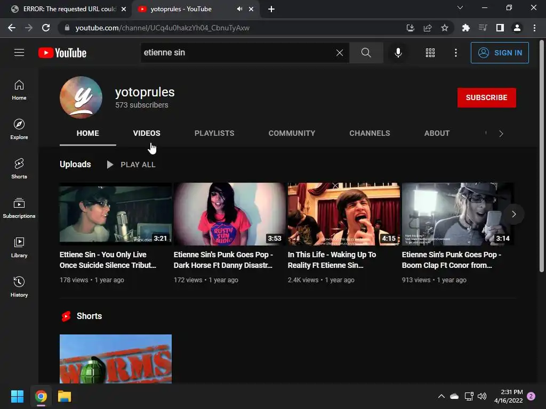Image resolution: width=546 pixels, height=409 pixels.
Task: Open Shorts in the sidebar
Action: pyautogui.click(x=19, y=169)
